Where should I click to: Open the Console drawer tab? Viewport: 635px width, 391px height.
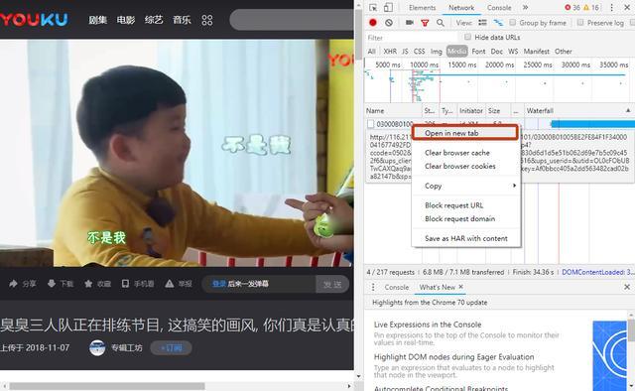pyautogui.click(x=397, y=287)
